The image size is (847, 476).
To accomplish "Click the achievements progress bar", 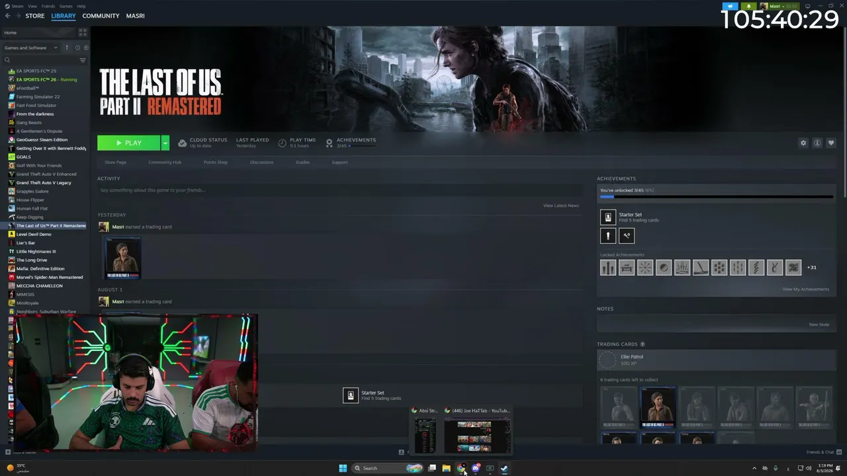I will (x=717, y=197).
